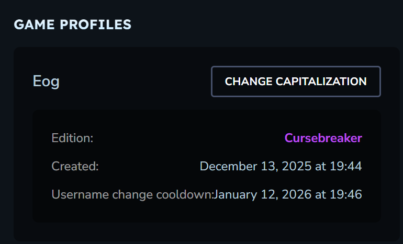Click the Username change cooldown label
This screenshot has height=244, width=403.
(132, 194)
